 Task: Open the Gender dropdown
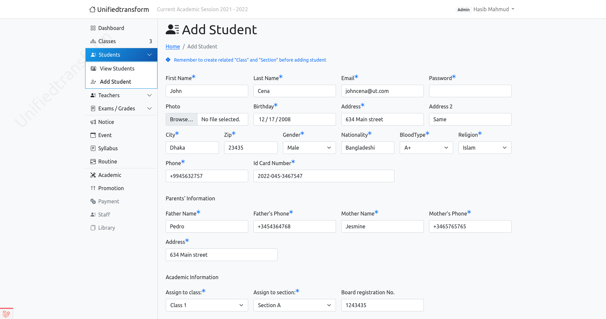309,148
